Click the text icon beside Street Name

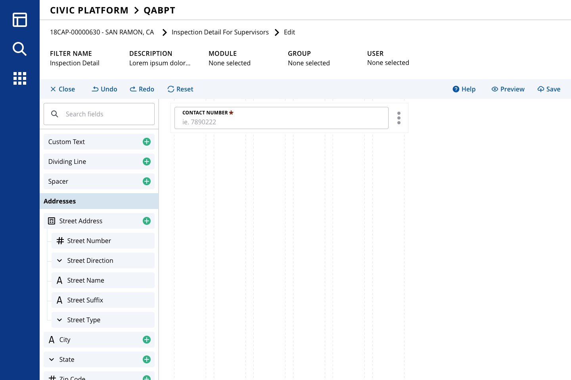(x=59, y=280)
